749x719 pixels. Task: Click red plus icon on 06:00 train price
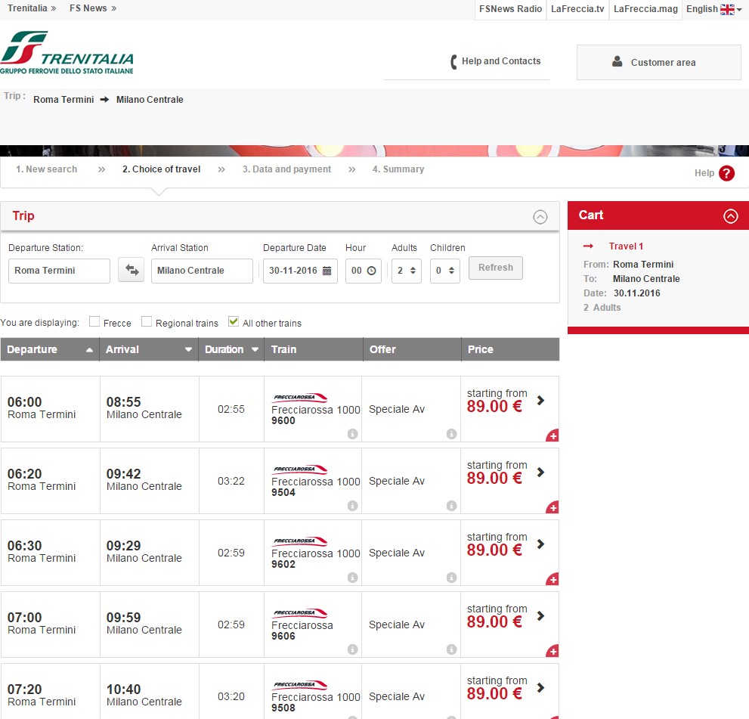tap(552, 435)
